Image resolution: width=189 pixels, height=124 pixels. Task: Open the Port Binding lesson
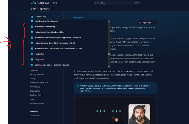[x=35, y=87]
